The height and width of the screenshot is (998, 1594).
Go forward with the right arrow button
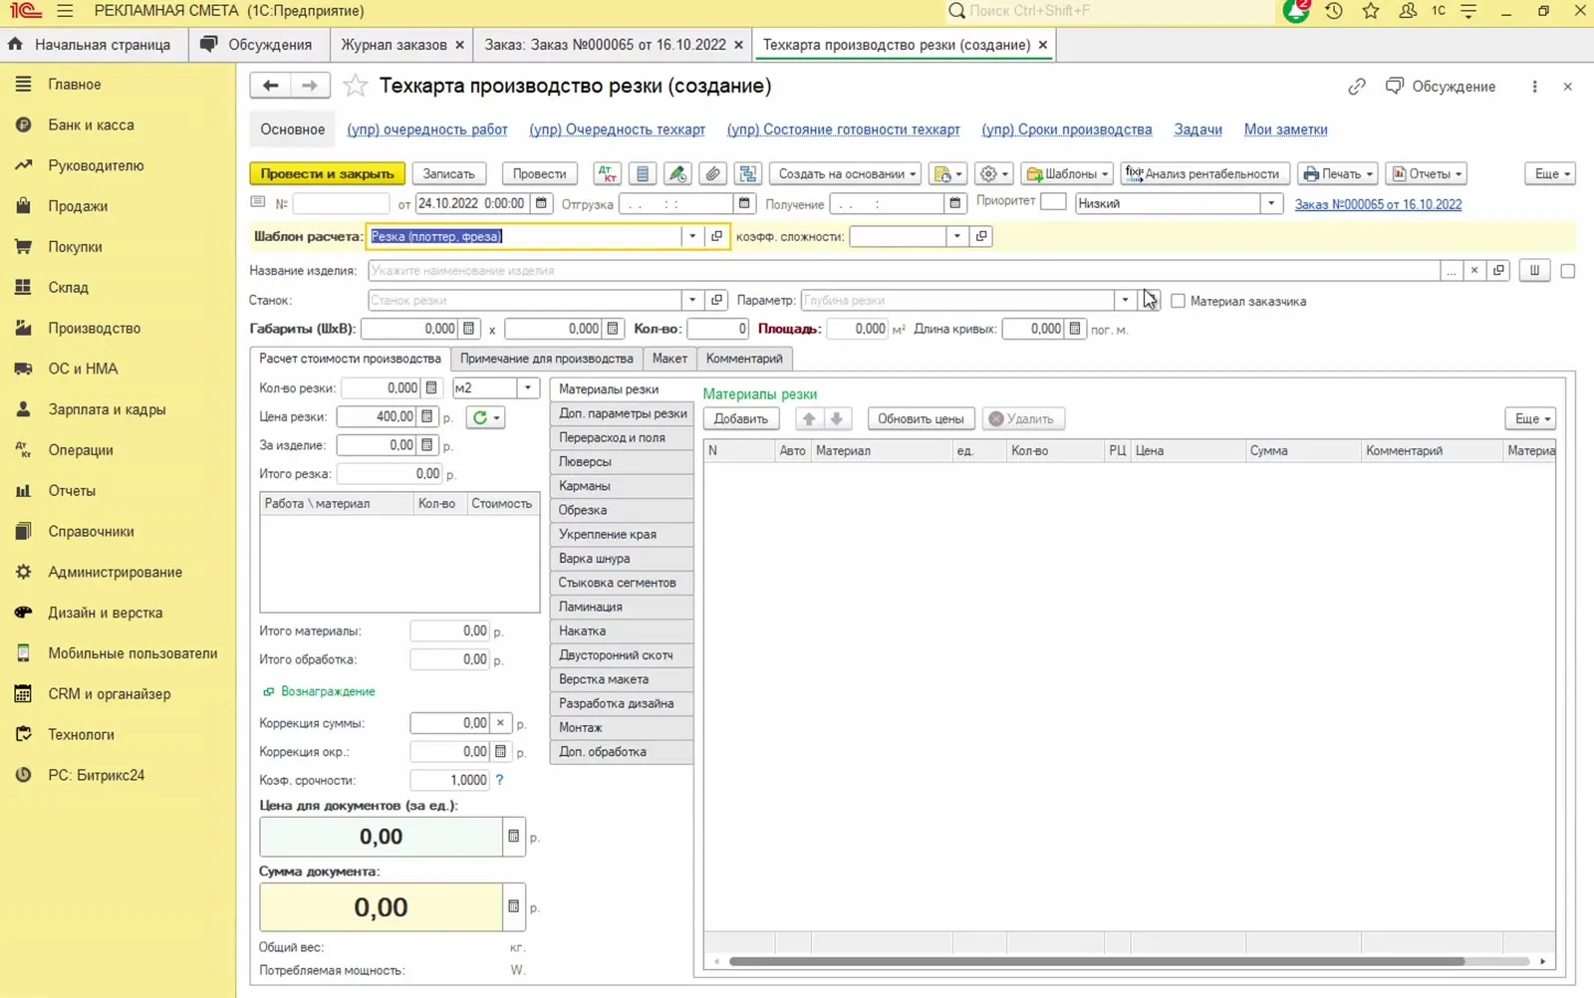pyautogui.click(x=309, y=86)
